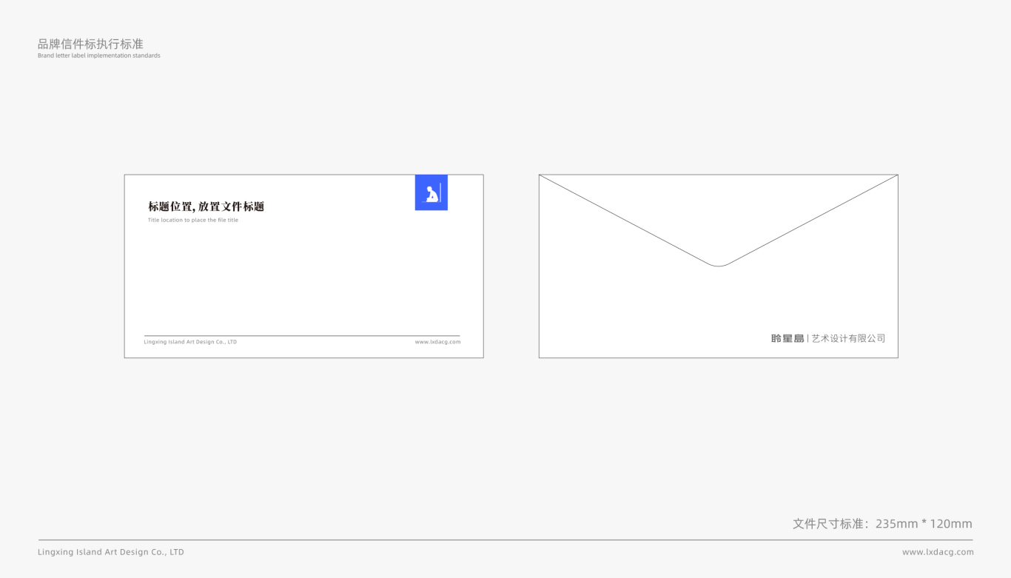Screen dimensions: 1011x578
Task: Click 艺术设计有限公司 on the envelope back
Action: coord(848,338)
